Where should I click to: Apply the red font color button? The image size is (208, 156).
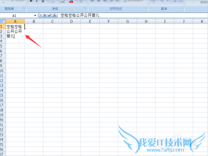tap(71, 1)
